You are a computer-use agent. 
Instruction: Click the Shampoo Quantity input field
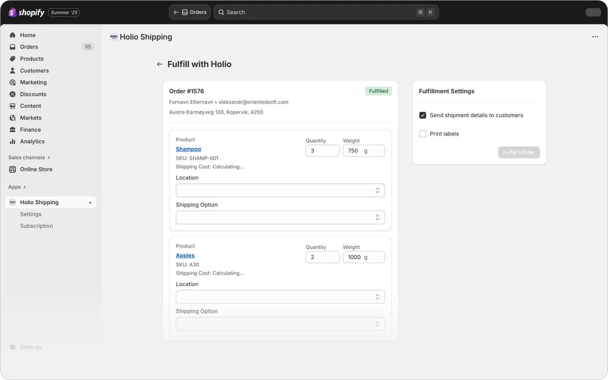[323, 151]
